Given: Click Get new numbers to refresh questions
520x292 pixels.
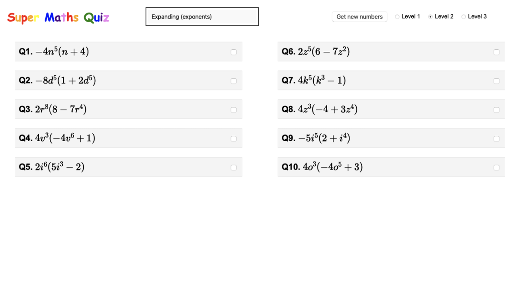Looking at the screenshot, I should 359,16.
